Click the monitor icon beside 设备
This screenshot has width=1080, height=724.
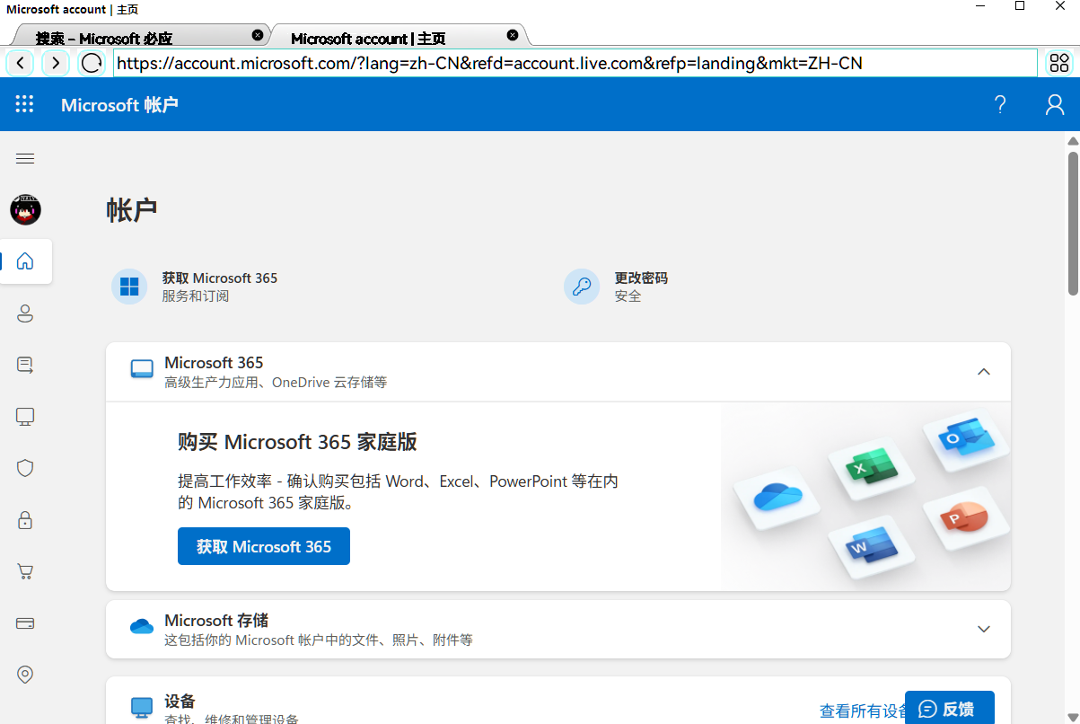tap(142, 707)
